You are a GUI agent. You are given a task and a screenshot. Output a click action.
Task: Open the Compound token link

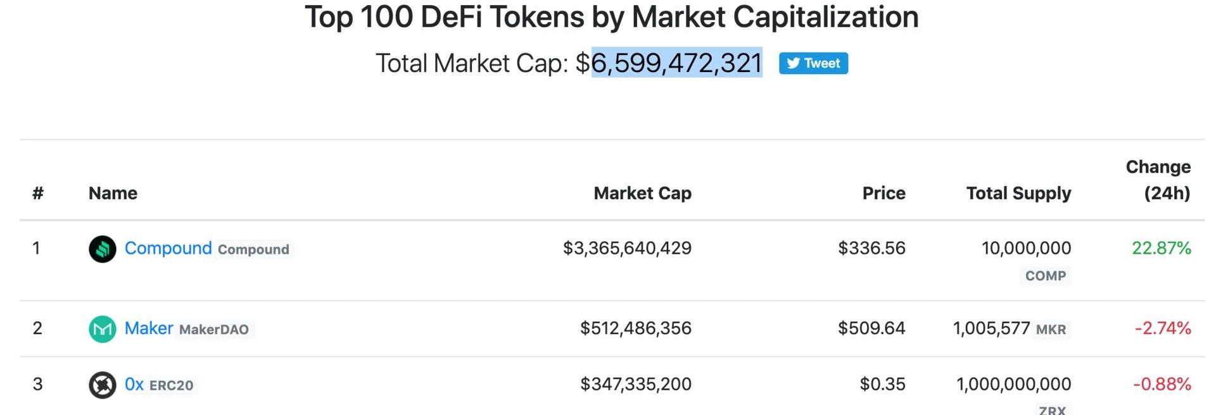[168, 248]
